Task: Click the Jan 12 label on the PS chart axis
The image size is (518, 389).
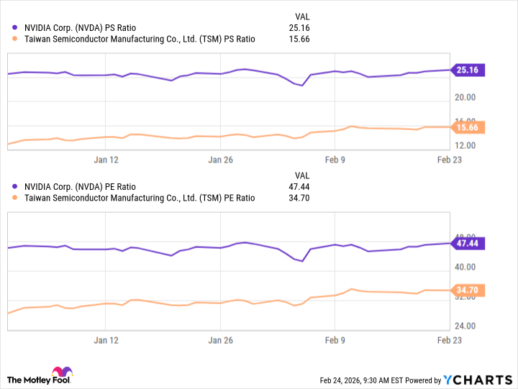Action: tap(106, 159)
